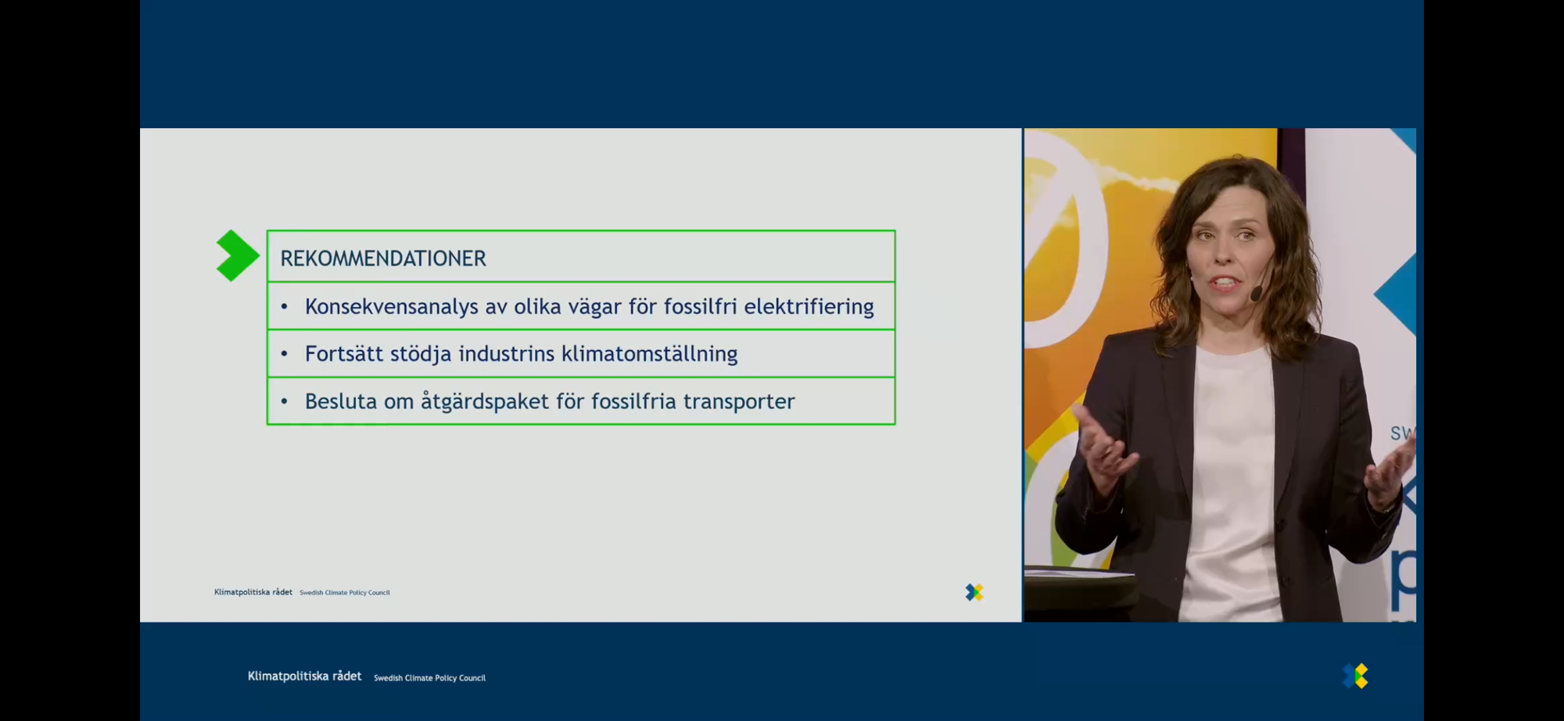Screen dimensions: 1564x721
Task: Click the green chevron arrow beside Rekommendationer
Action: pos(236,255)
